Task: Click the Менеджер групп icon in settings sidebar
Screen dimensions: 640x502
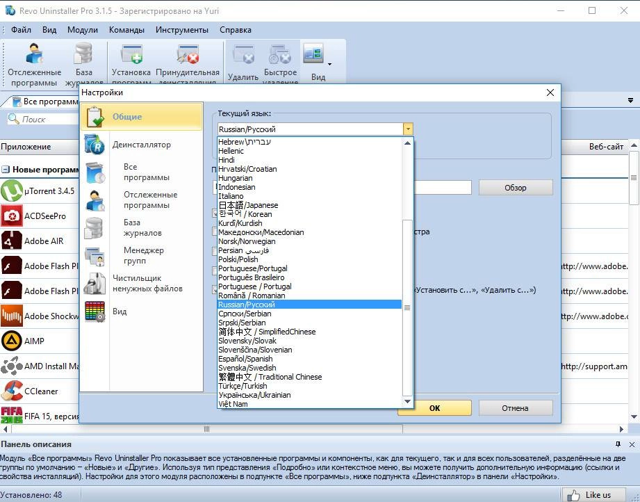Action: click(95, 256)
